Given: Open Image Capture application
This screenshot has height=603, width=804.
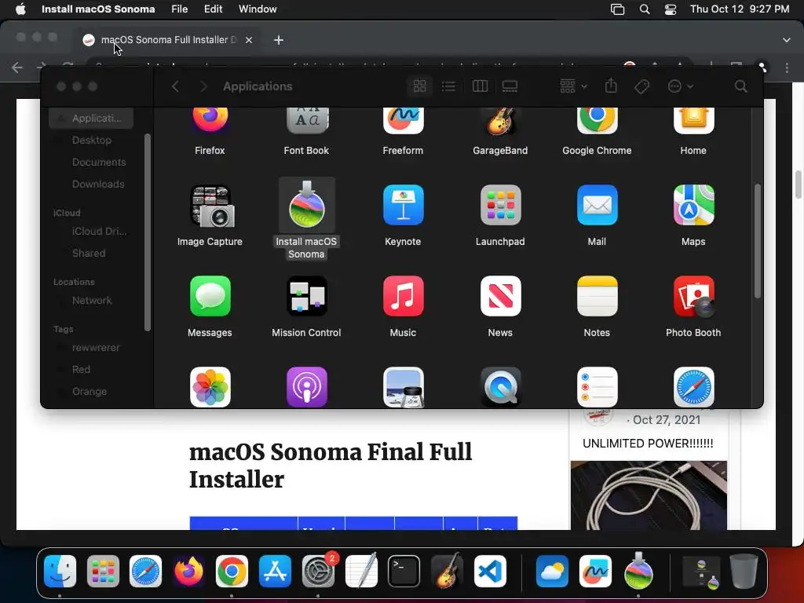Looking at the screenshot, I should (212, 206).
